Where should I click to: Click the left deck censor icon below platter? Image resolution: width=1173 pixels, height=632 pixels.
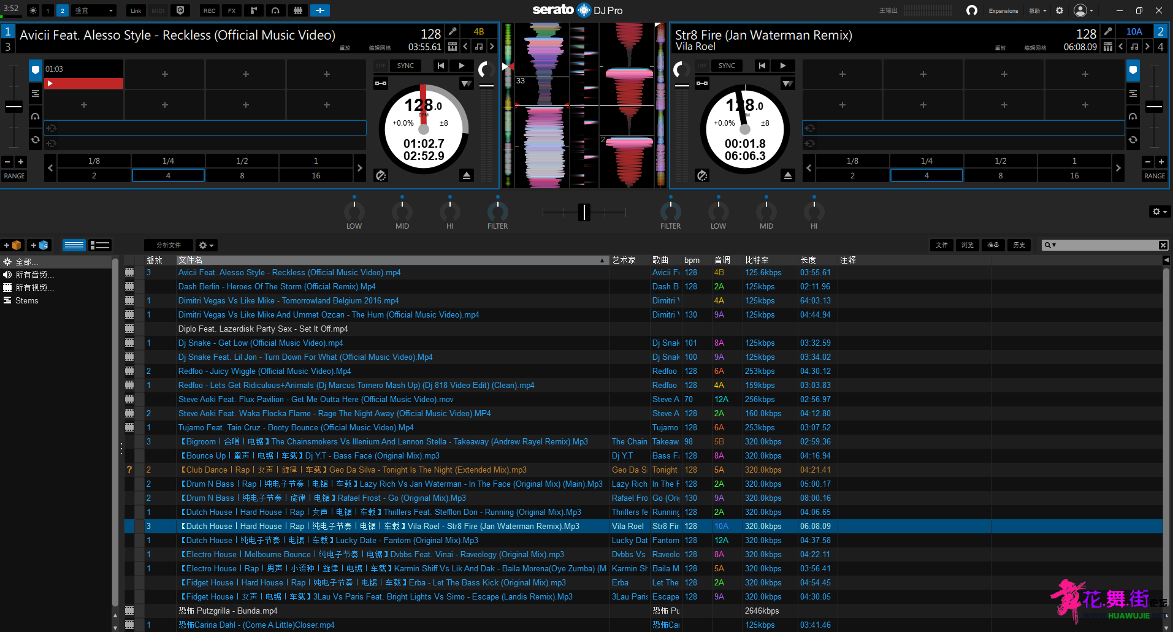click(x=381, y=176)
